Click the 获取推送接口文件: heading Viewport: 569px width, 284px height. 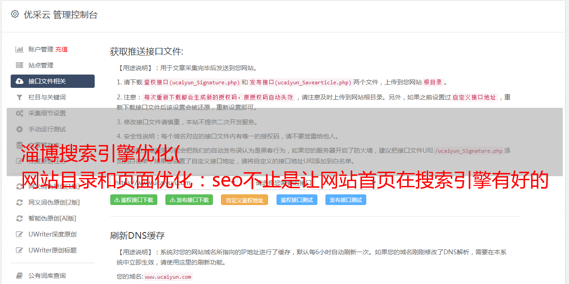(147, 51)
